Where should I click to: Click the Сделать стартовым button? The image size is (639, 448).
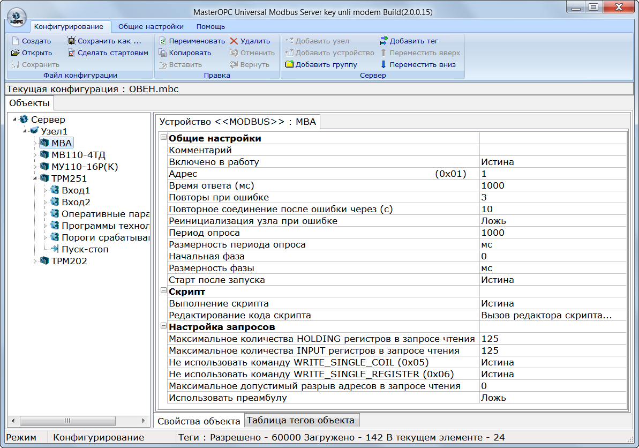108,53
